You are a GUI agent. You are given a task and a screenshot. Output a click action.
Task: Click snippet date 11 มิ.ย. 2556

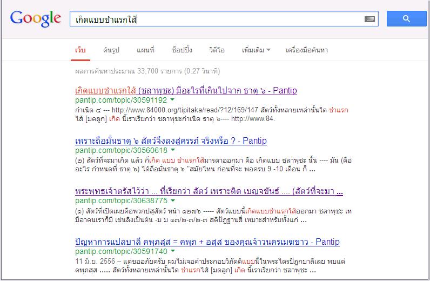[x=95, y=261]
